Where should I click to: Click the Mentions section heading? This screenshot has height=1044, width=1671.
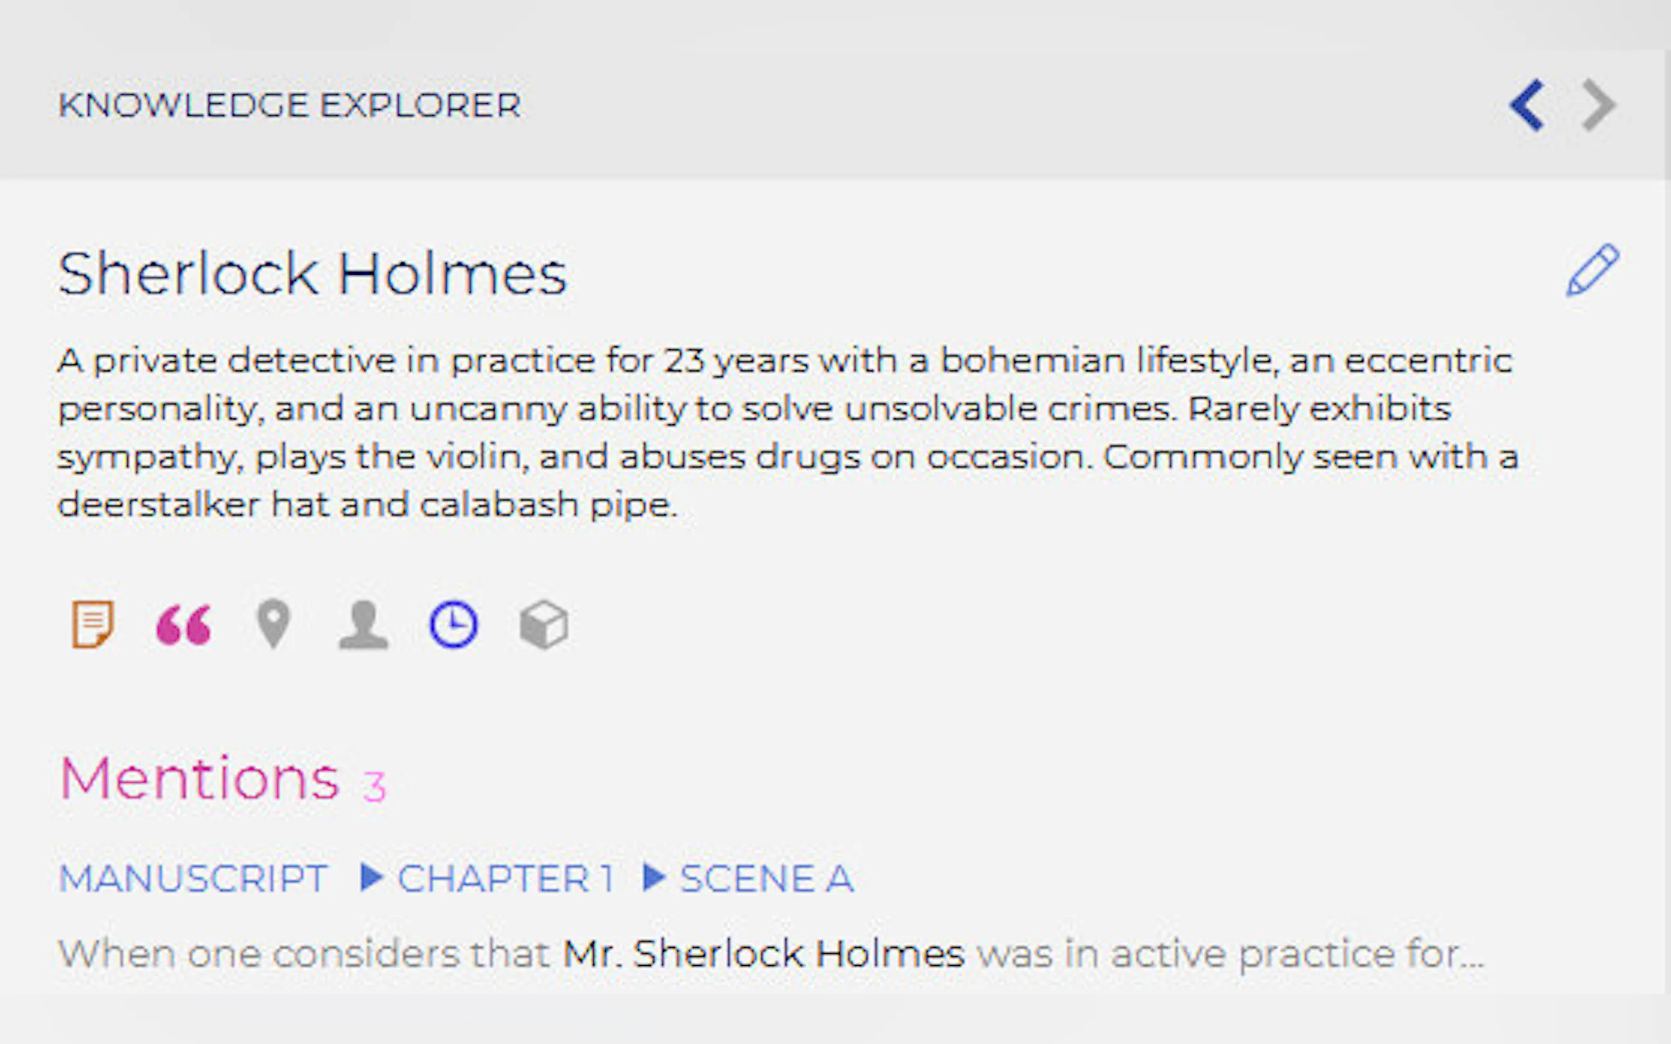pos(199,780)
